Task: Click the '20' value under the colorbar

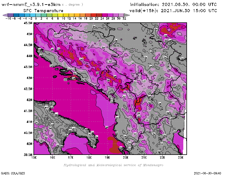Action: point(91,18)
